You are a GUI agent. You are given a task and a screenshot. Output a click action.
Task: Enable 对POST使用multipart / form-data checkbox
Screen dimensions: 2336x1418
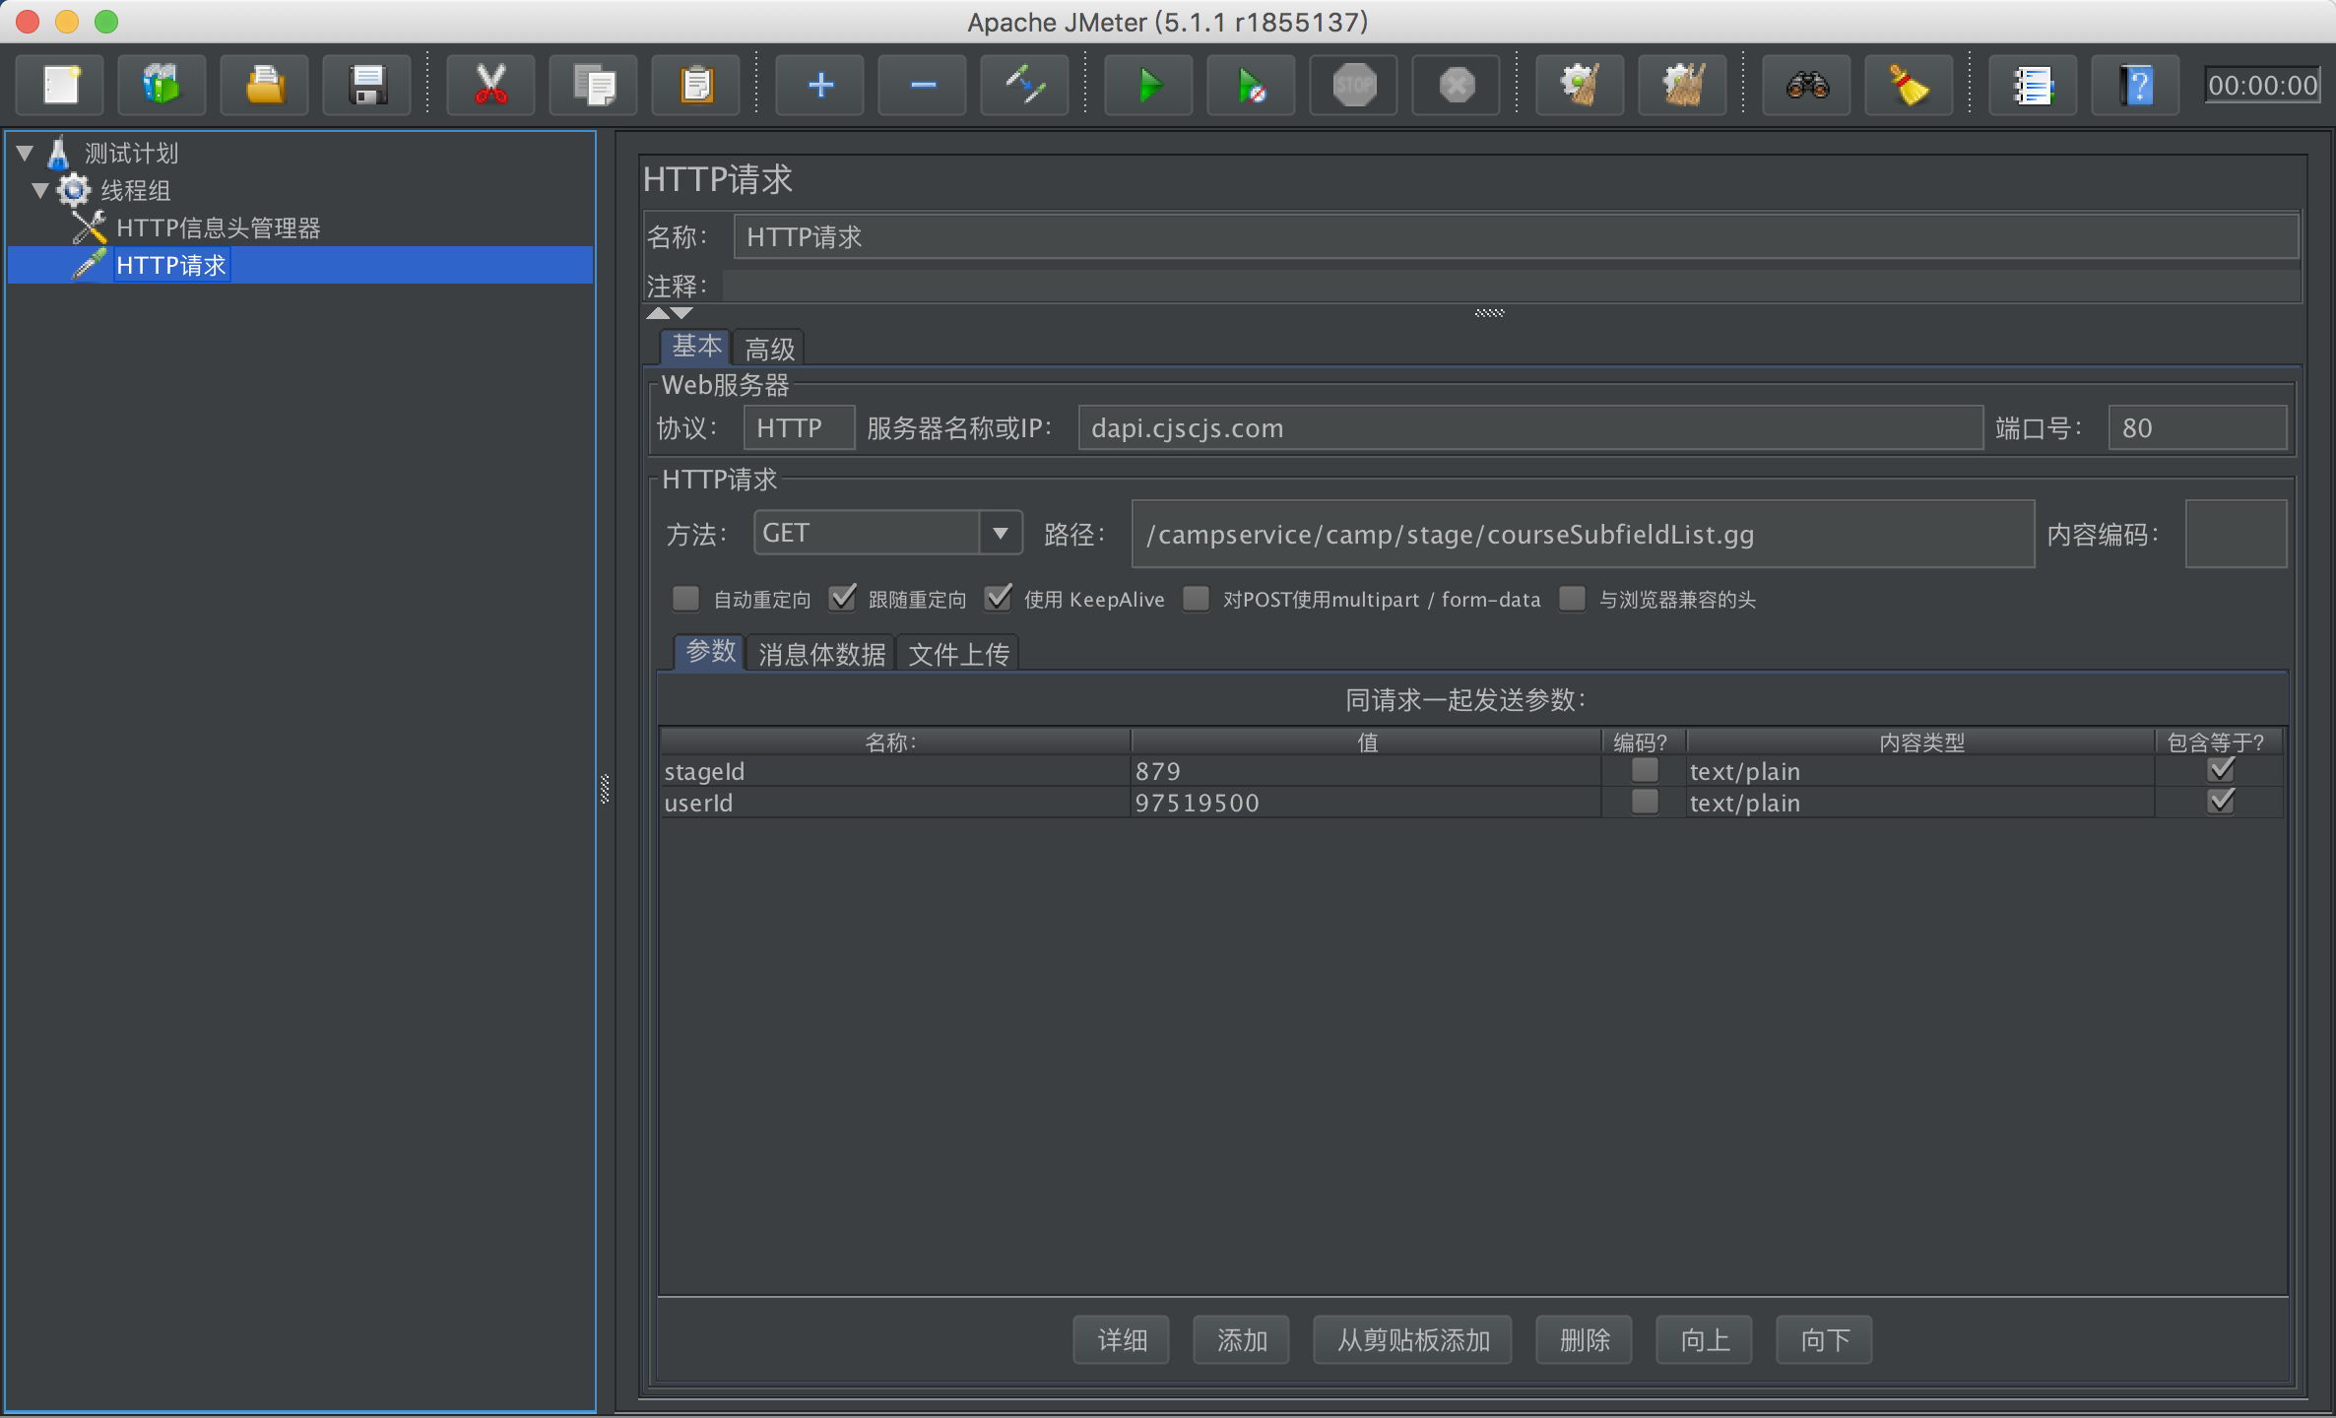[1196, 599]
